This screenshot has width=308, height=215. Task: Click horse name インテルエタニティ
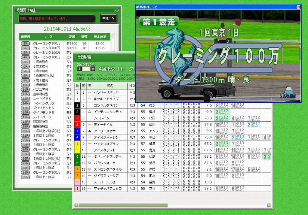tap(107, 112)
